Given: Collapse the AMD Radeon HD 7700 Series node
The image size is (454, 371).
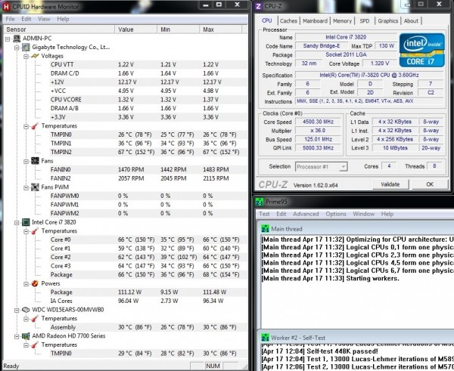Looking at the screenshot, I should 17,336.
